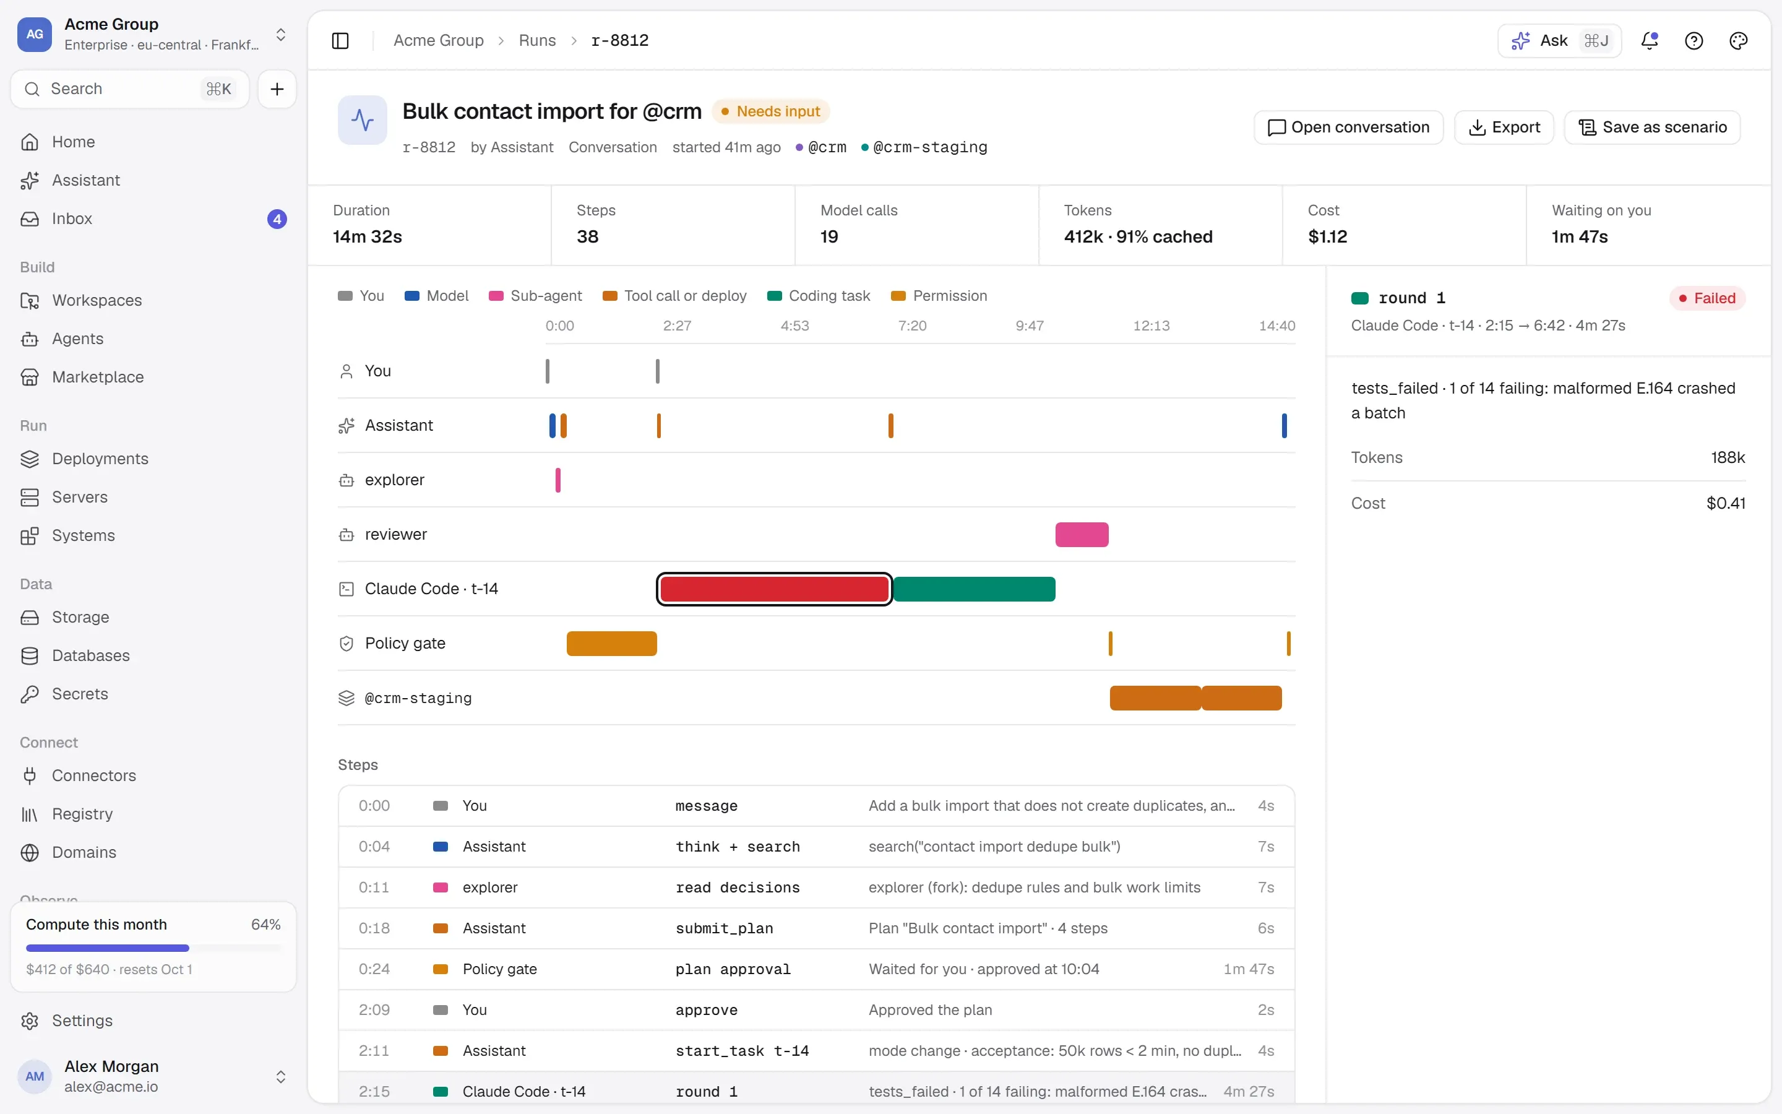The image size is (1782, 1114).
Task: Click the Coding task legend swatch
Action: (x=774, y=296)
